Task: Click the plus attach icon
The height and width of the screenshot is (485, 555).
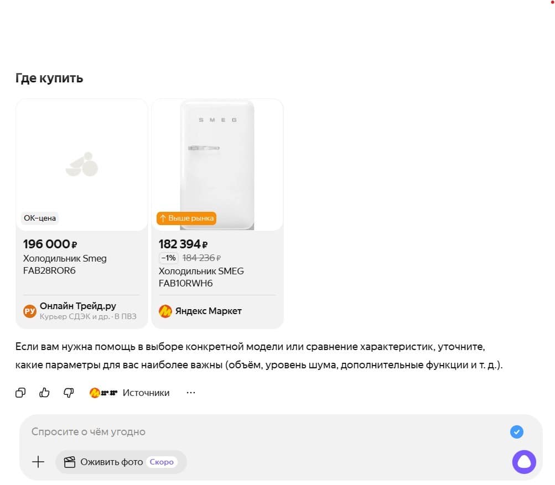Action: pos(38,462)
